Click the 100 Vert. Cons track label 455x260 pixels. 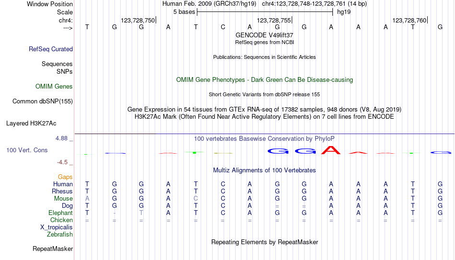pyautogui.click(x=27, y=150)
